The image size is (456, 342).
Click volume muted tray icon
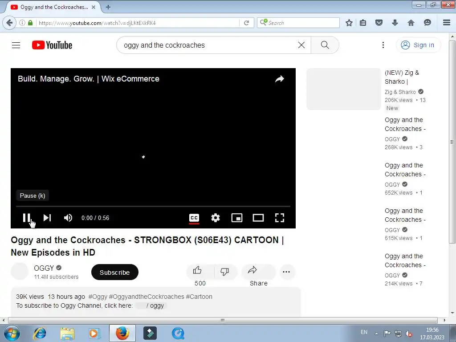(409, 334)
